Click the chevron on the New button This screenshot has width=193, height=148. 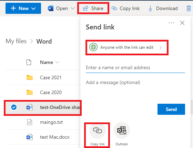pyautogui.click(x=33, y=9)
